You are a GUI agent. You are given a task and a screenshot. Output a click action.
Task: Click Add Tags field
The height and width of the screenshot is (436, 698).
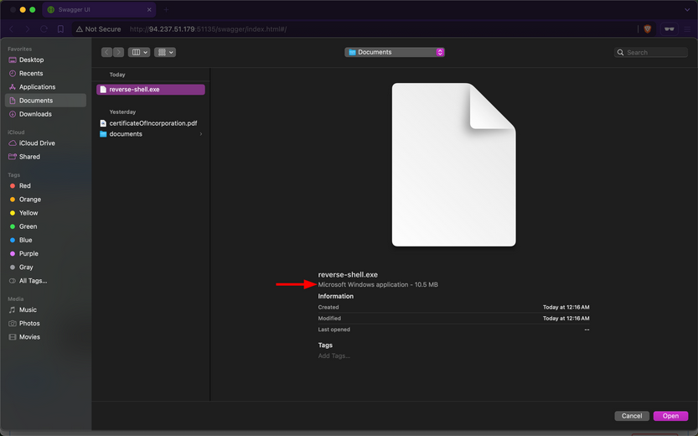tap(333, 356)
